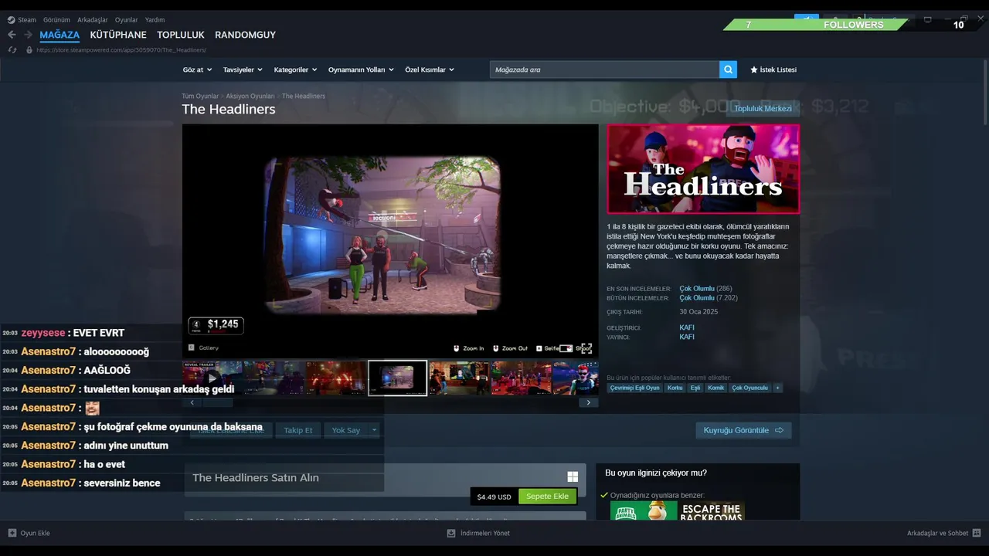
Task: Click Kuyruğu Görüntüle button
Action: [743, 430]
